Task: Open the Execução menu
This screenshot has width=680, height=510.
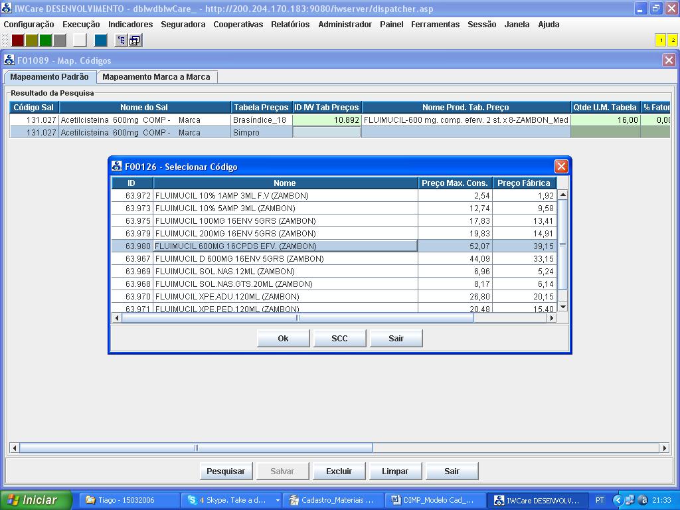Action: (81, 25)
